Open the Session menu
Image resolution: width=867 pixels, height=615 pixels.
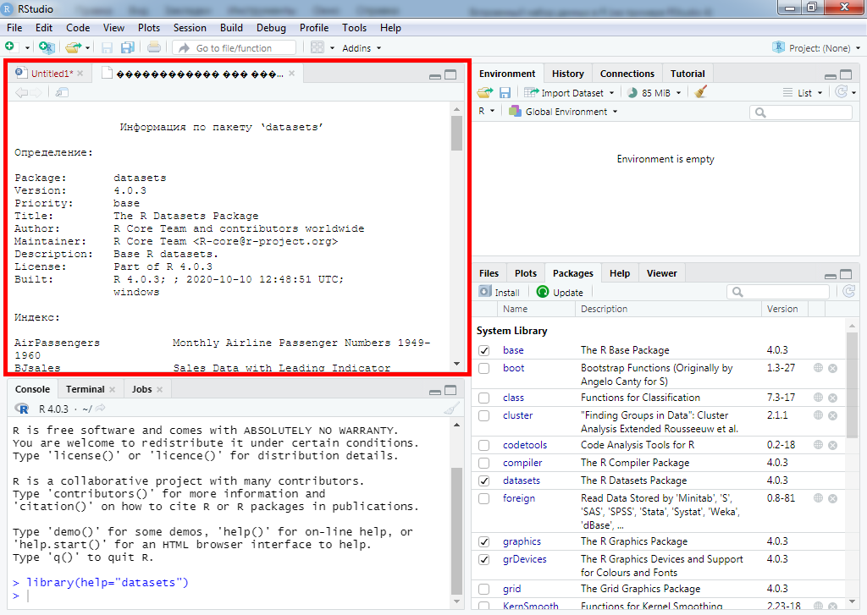190,28
